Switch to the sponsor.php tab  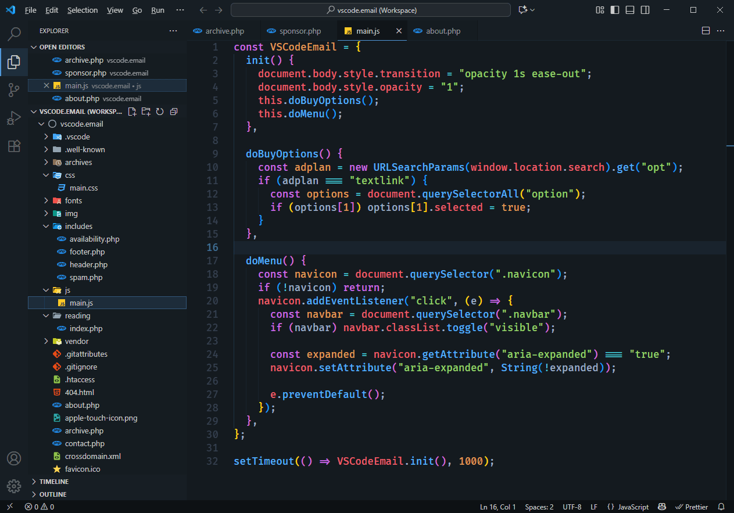click(299, 31)
